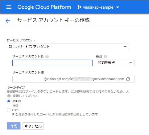149x135 pixels.
Task: Focus the サービス アカウント名 input field
Action: pyautogui.click(x=52, y=63)
